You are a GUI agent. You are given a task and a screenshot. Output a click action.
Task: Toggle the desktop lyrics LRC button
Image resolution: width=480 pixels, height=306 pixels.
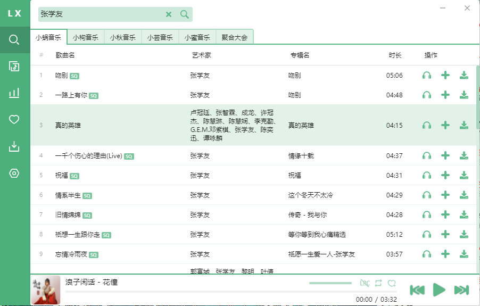coord(365,283)
